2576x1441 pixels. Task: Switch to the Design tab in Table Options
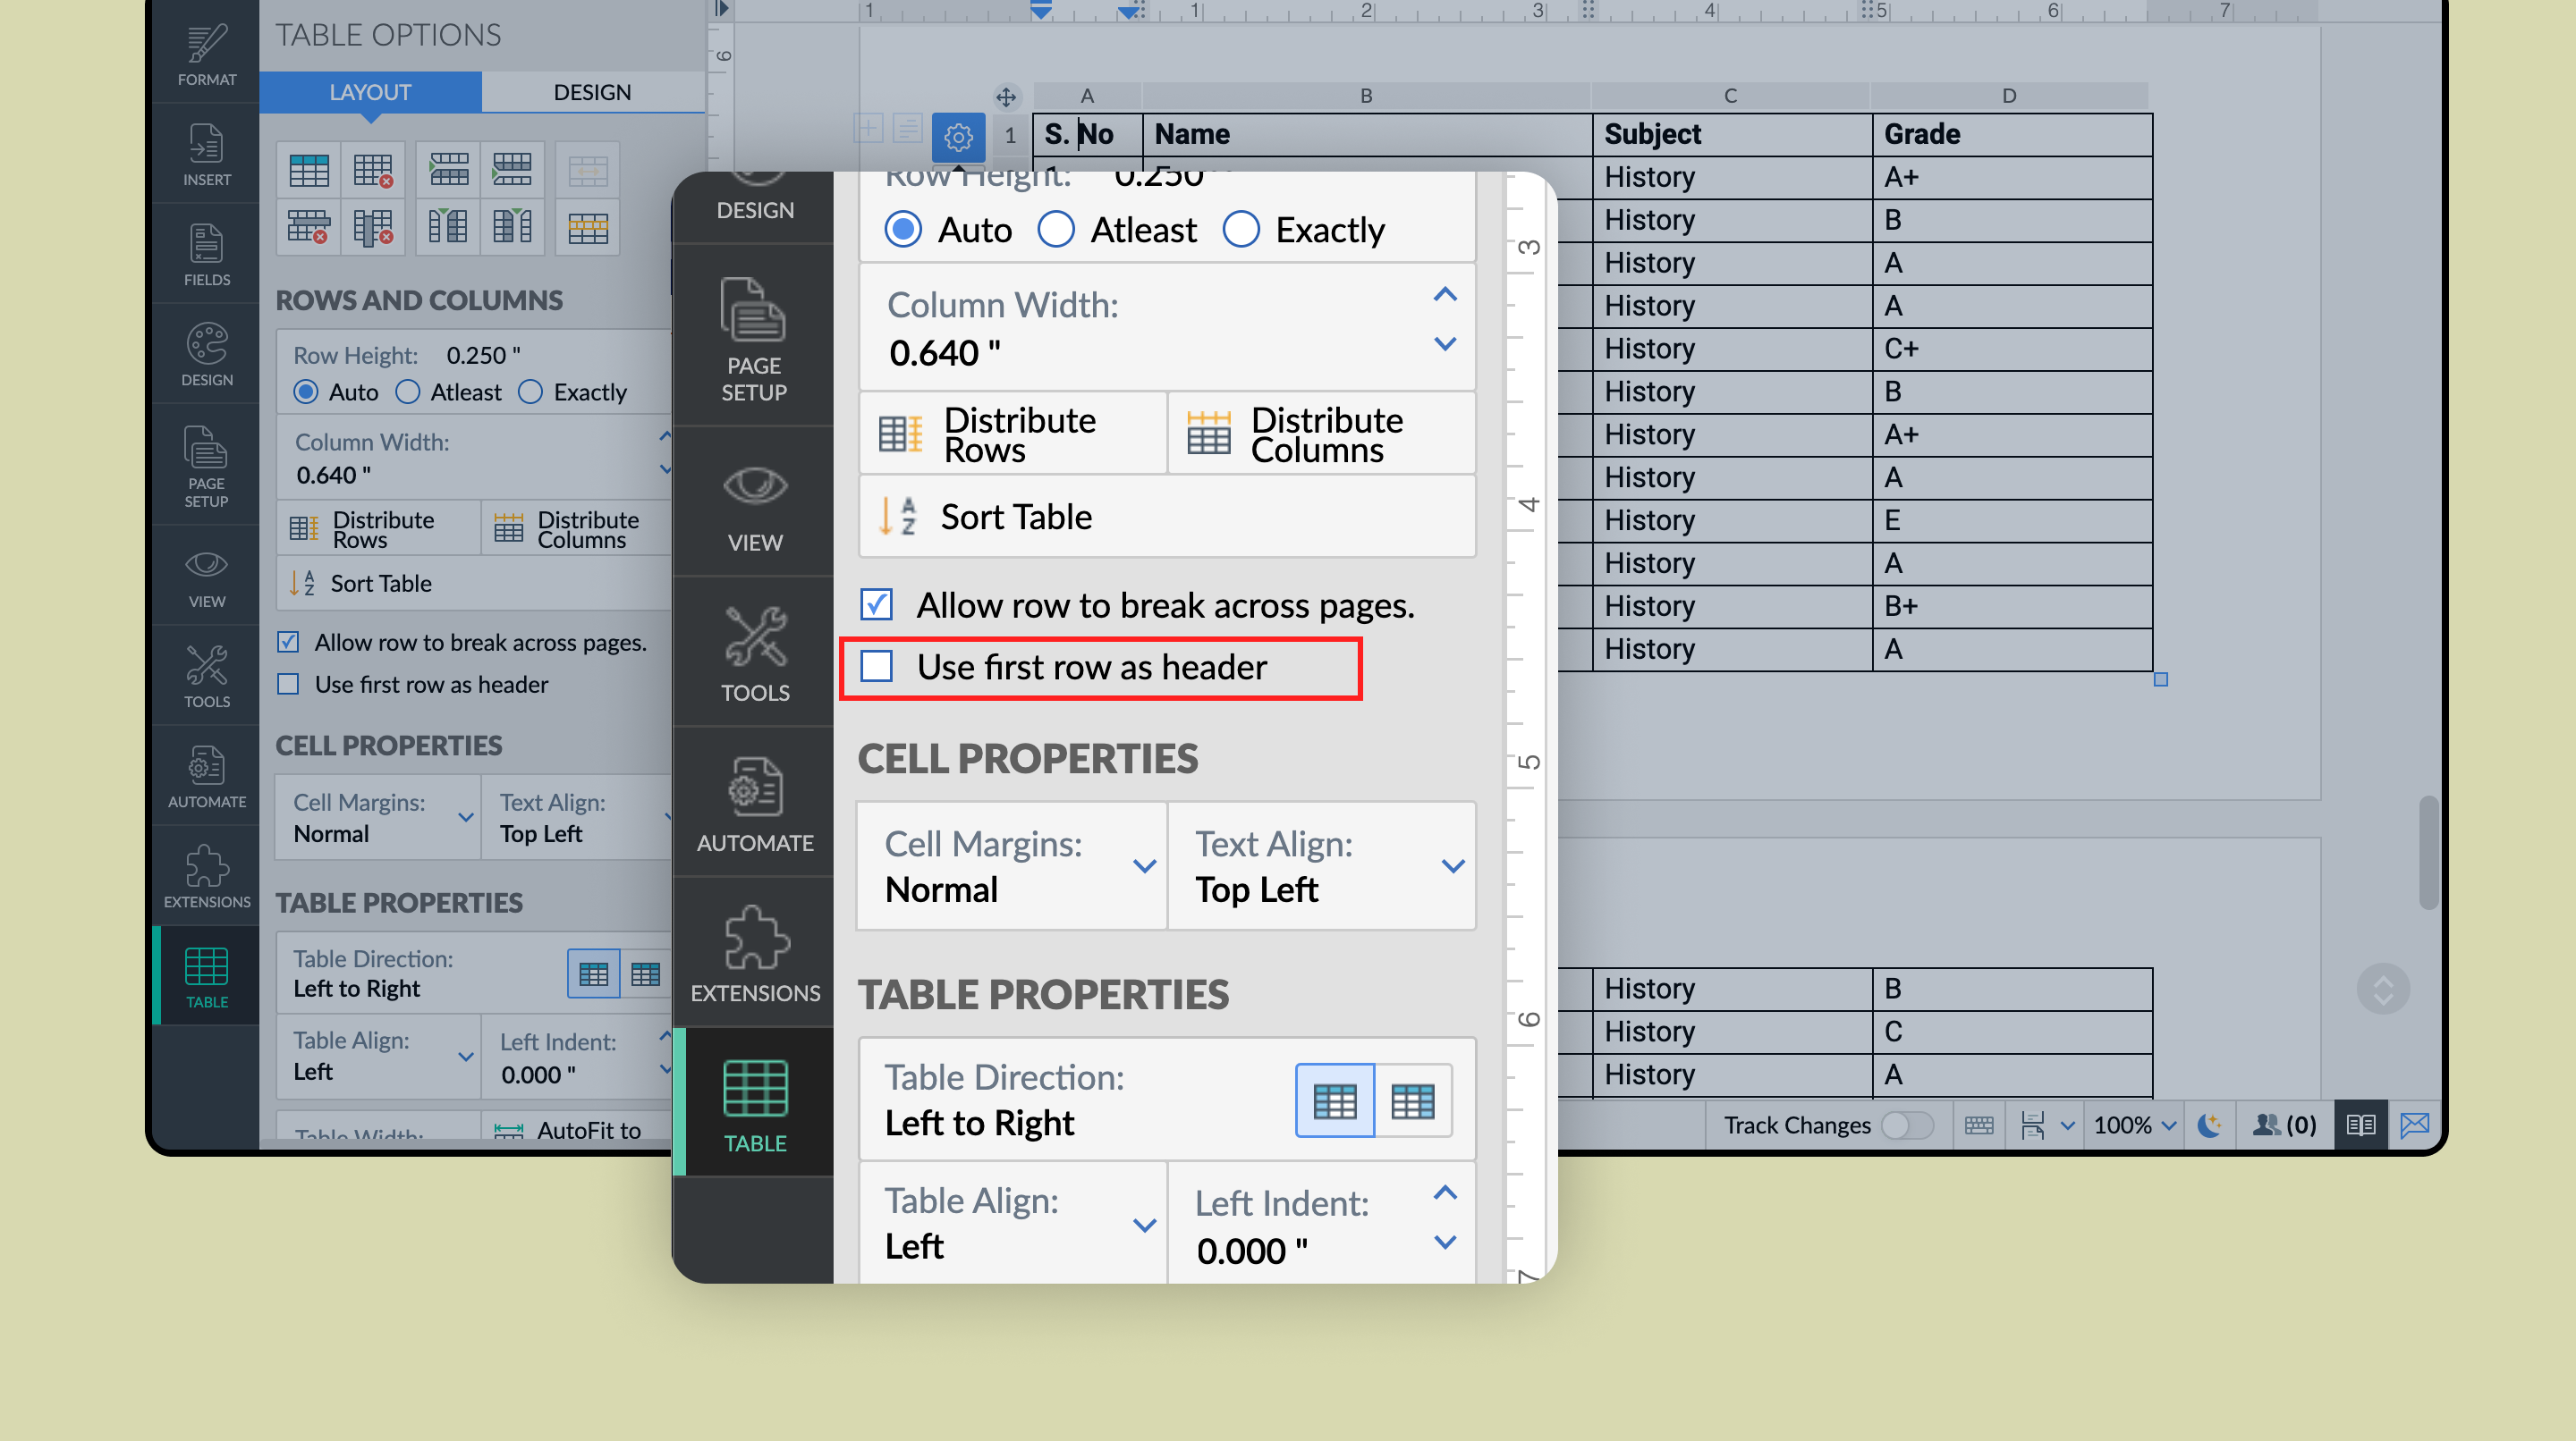592,92
